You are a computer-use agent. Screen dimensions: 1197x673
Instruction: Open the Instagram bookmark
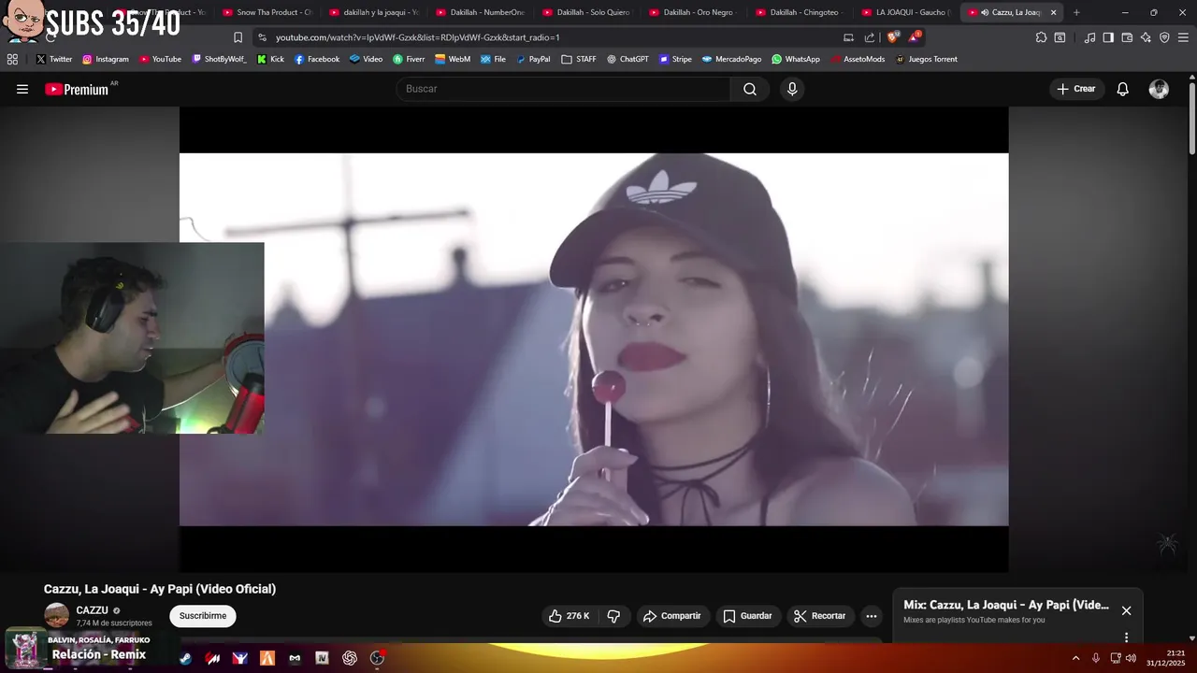point(106,59)
